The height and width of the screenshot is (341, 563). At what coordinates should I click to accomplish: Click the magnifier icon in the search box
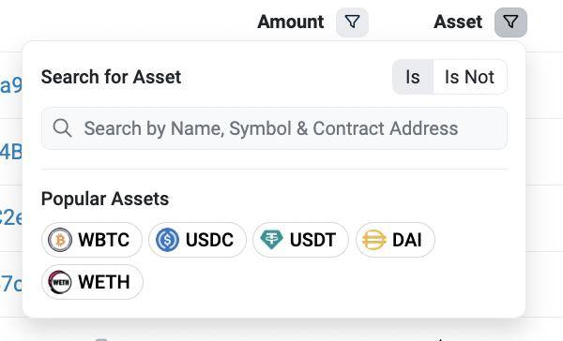[62, 128]
